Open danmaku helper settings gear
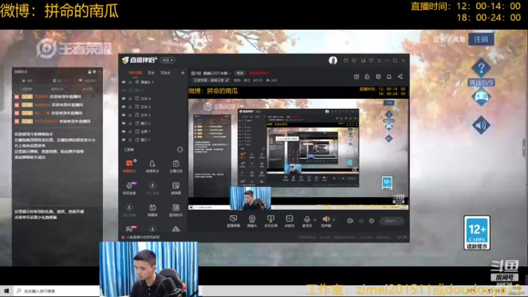 [x=94, y=72]
